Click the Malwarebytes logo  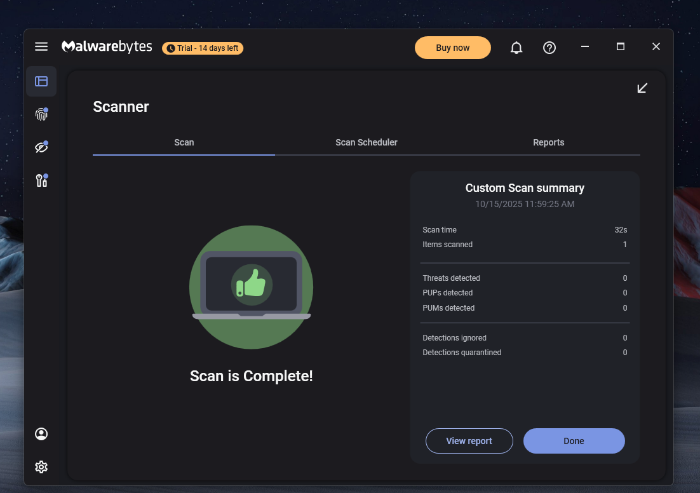click(x=107, y=47)
